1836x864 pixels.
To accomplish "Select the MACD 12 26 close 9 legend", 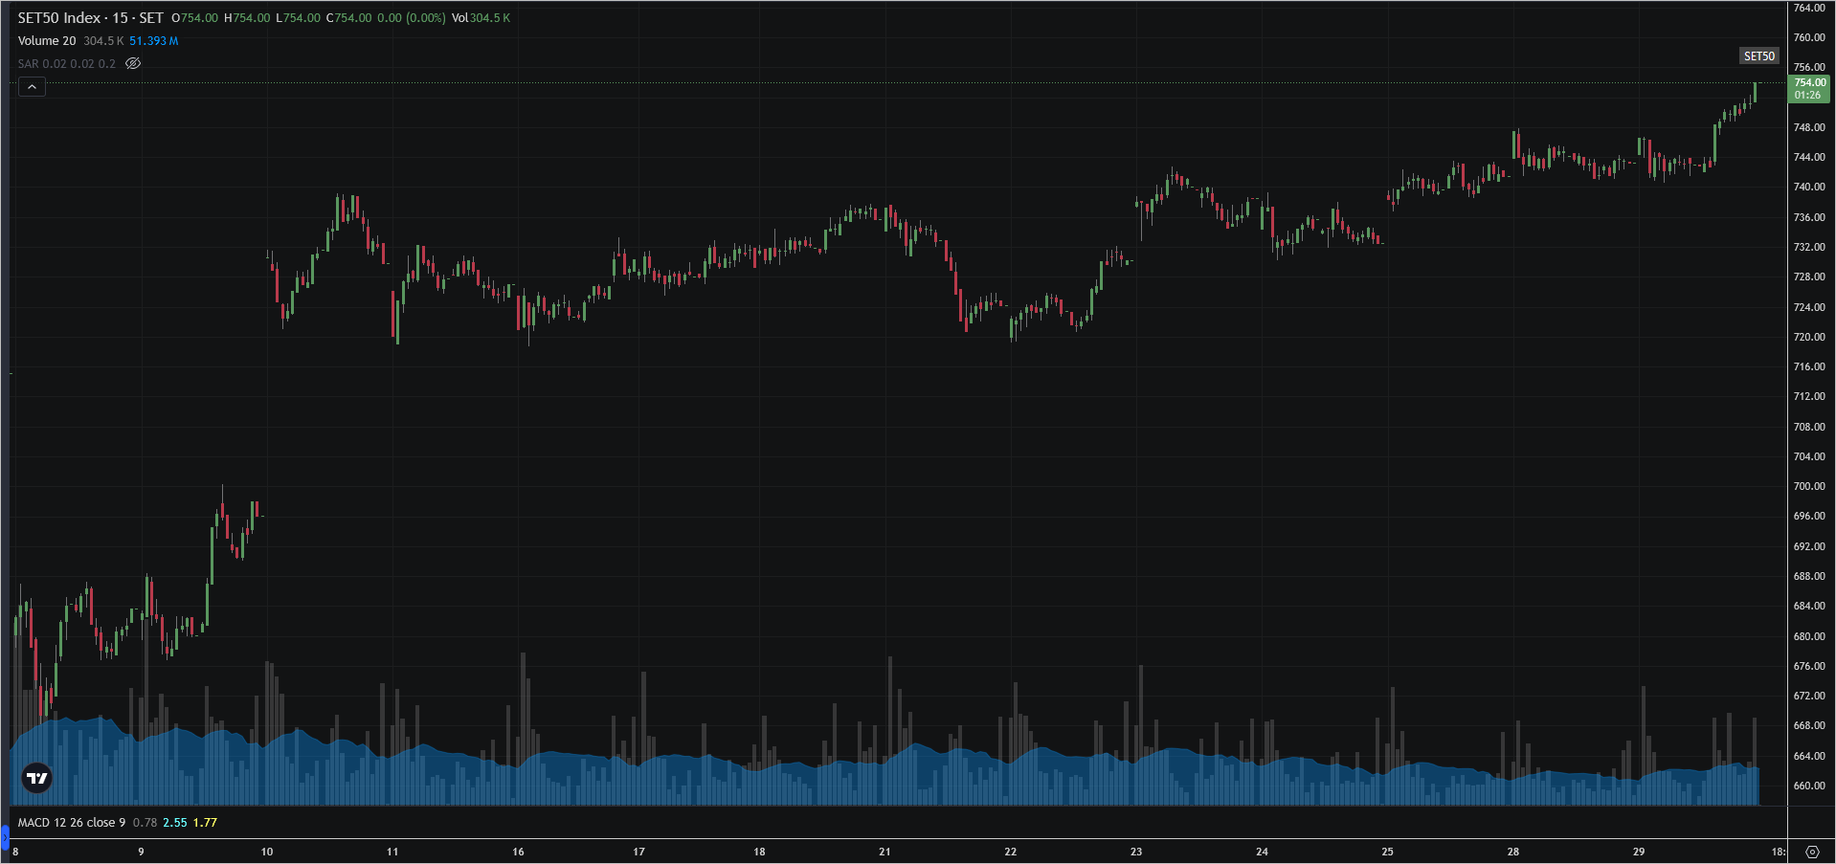I will 72,822.
